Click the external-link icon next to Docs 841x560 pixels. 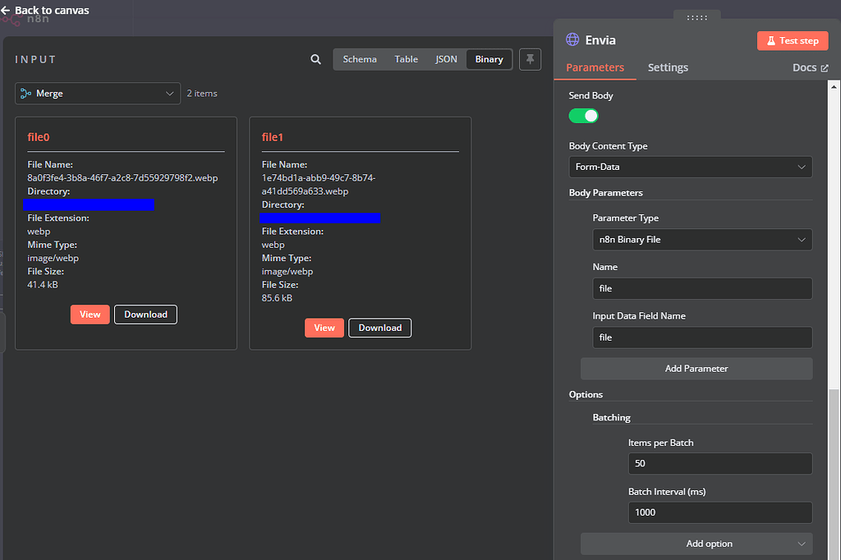point(825,67)
